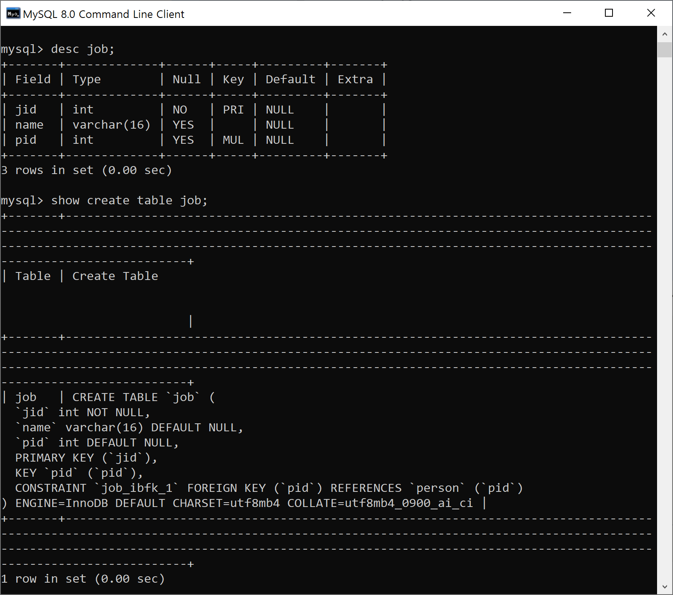The image size is (673, 595).
Task: Click the 'MUL' key value
Action: [233, 140]
